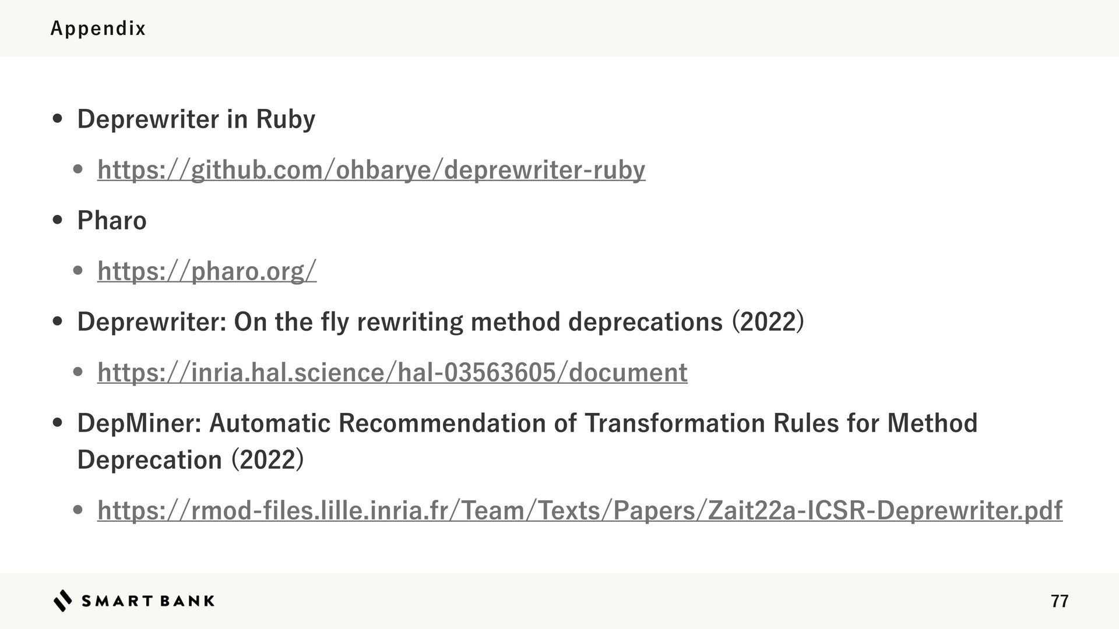Click the "Deprewriter in Ruby" bullet heading
Image resolution: width=1119 pixels, height=629 pixels.
(x=196, y=119)
